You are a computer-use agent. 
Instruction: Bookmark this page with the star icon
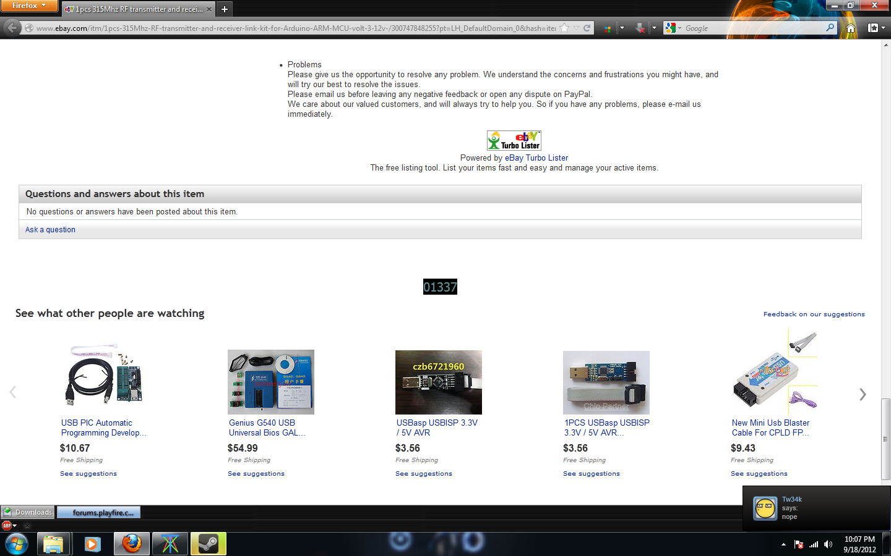[x=564, y=28]
